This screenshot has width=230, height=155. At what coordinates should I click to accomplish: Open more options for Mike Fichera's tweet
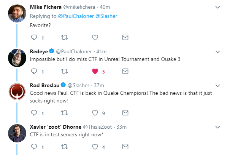tap(217, 7)
